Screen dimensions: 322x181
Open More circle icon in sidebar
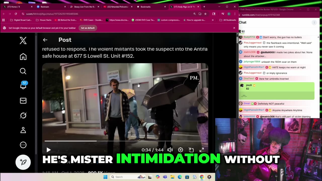[23, 145]
